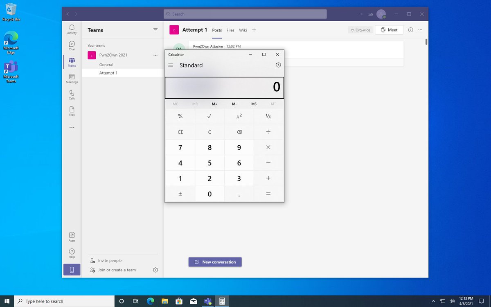Open Calls in the Teams sidebar
The height and width of the screenshot is (307, 491).
tap(72, 95)
